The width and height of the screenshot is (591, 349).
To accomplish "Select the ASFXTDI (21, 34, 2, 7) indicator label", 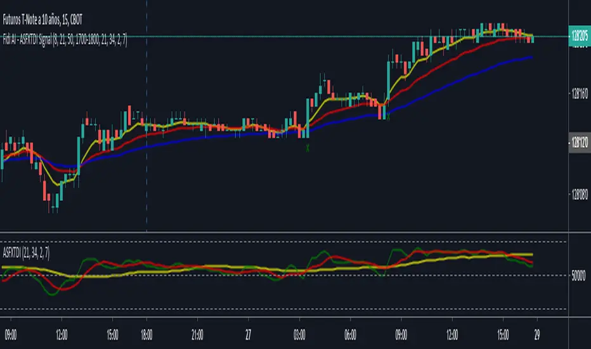I will pyautogui.click(x=26, y=253).
